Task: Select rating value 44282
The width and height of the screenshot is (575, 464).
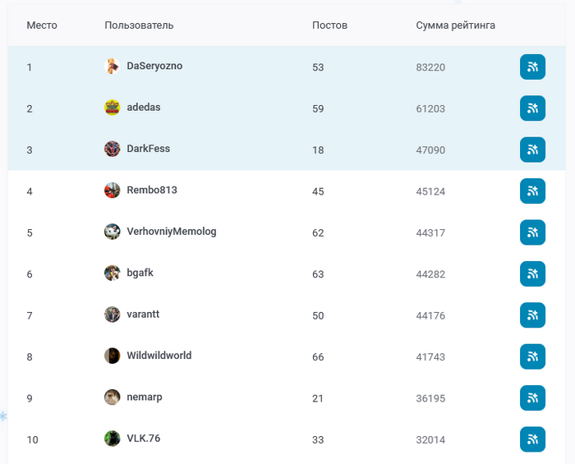Action: [x=430, y=274]
